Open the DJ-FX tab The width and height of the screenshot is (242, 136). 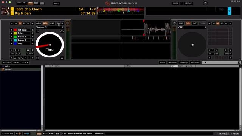click(x=25, y=63)
